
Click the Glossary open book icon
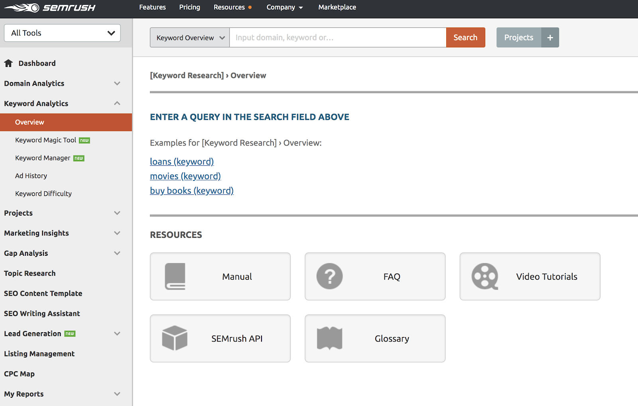(329, 338)
